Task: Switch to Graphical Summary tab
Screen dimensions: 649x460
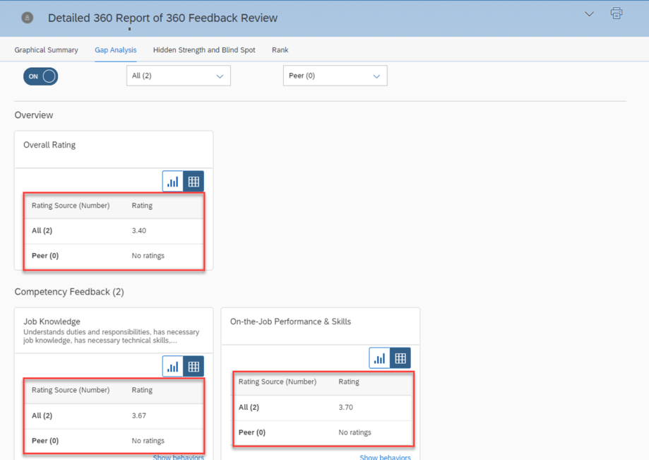Action: pos(46,50)
